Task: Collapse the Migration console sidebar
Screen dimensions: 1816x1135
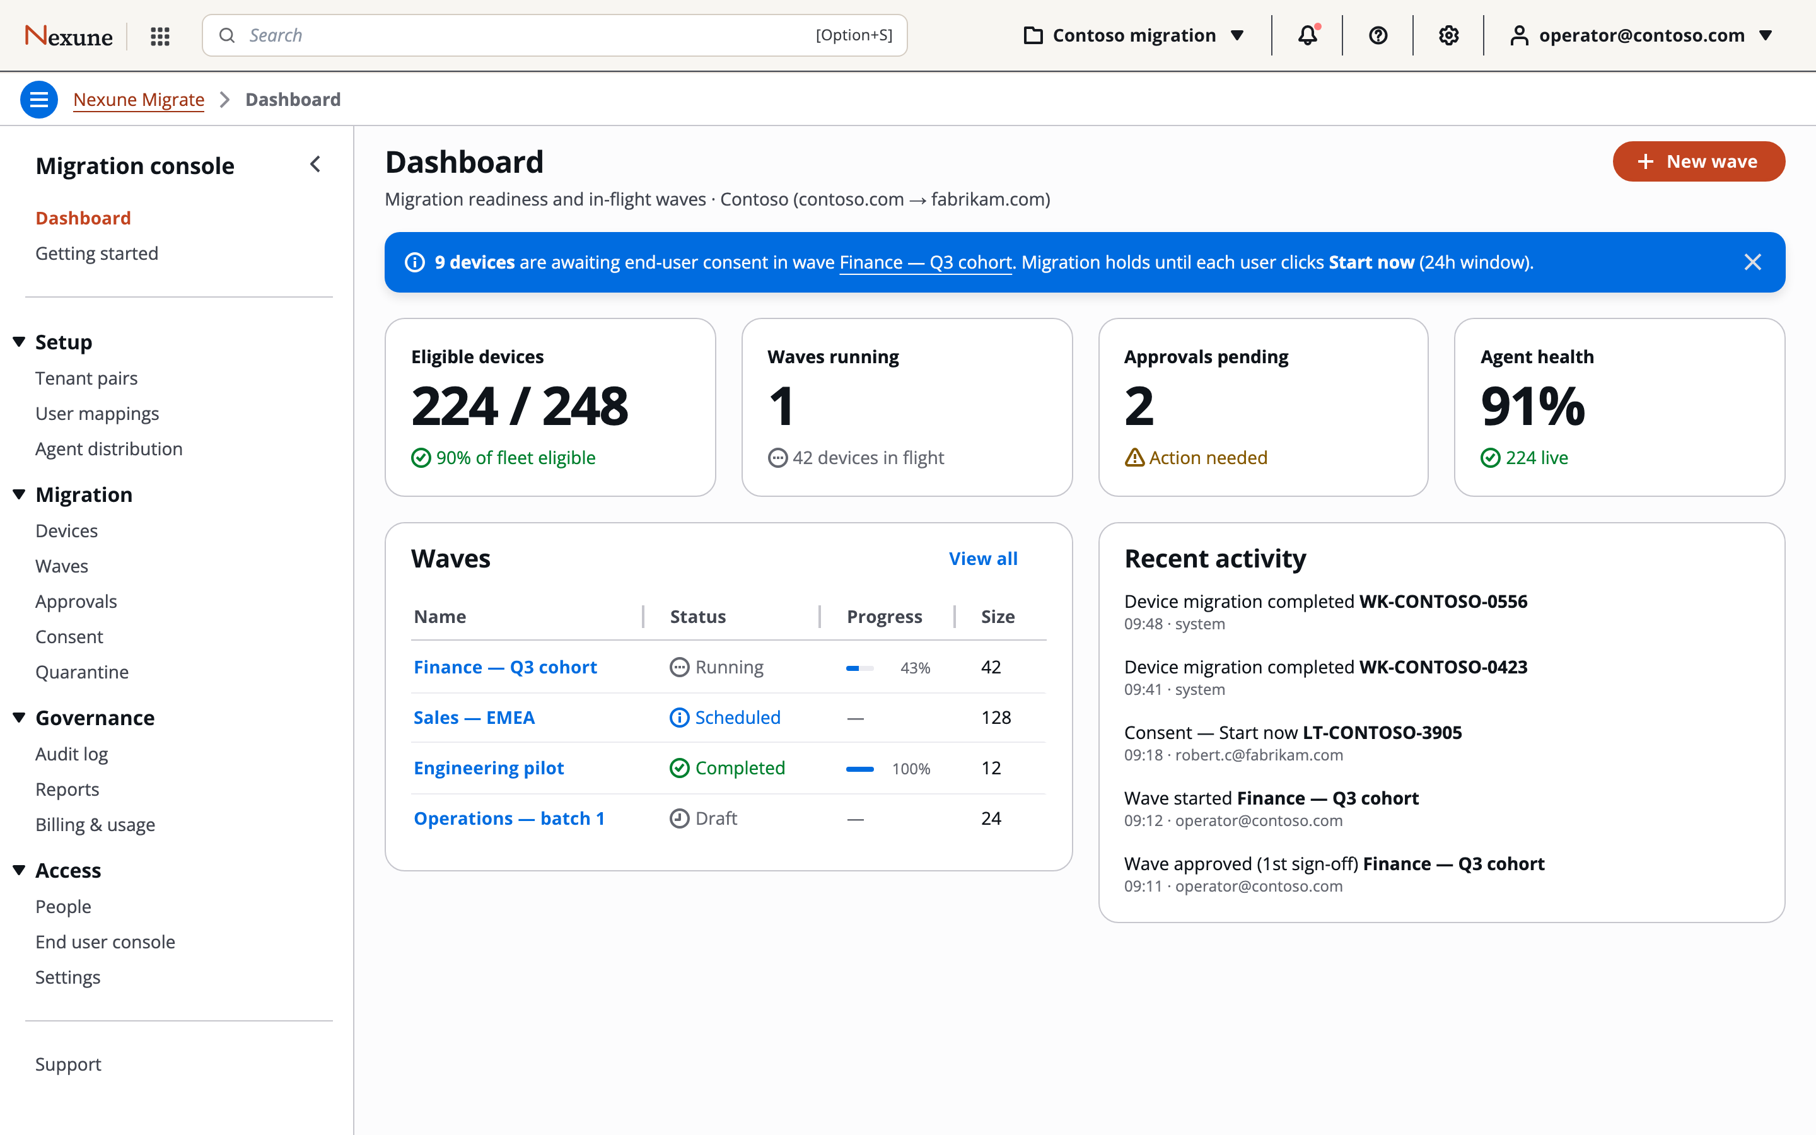Action: (x=315, y=165)
